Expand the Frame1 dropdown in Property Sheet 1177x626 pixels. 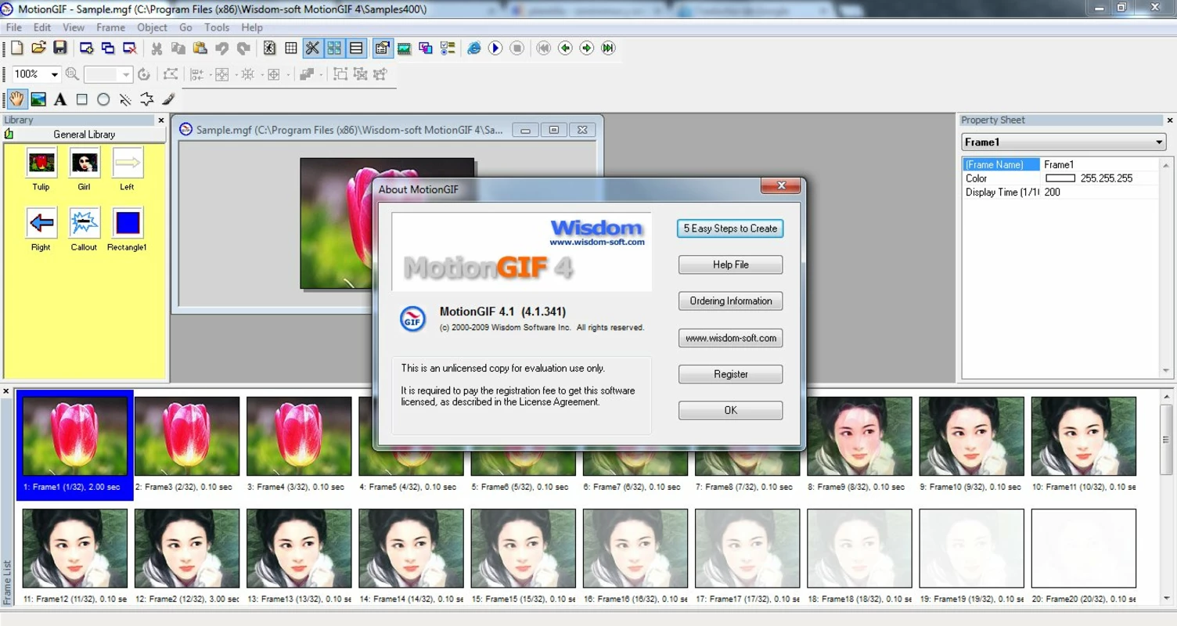(1159, 142)
